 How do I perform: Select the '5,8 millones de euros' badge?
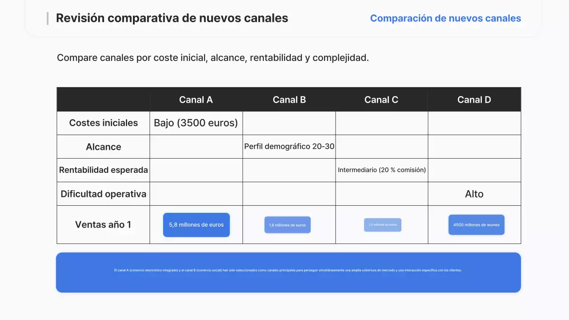196,225
